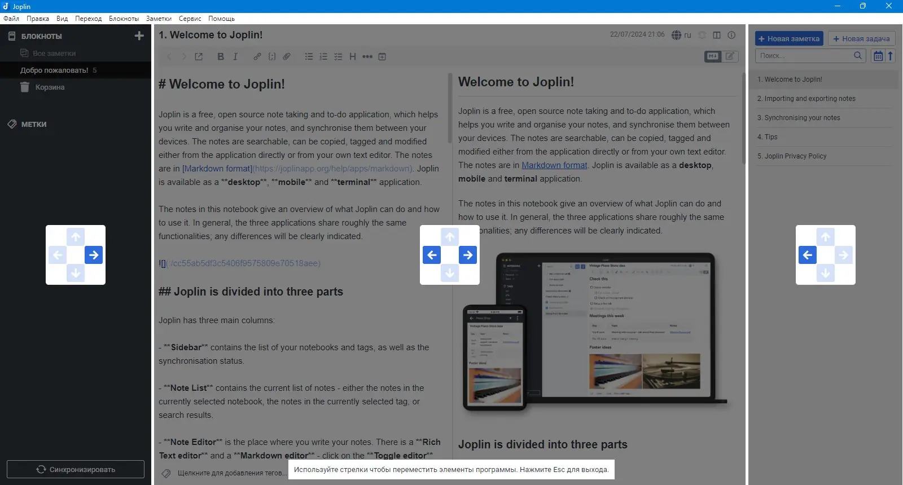Insert a bulleted list
Image resolution: width=903 pixels, height=485 pixels.
[x=309, y=56]
